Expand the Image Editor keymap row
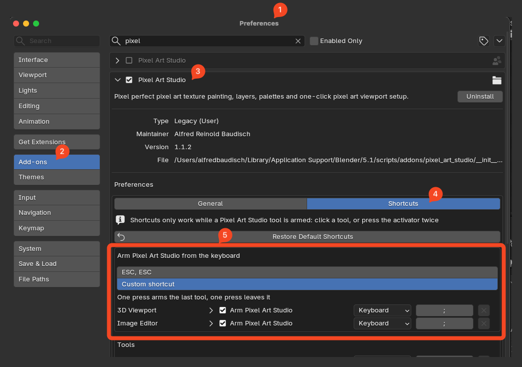This screenshot has height=367, width=522. click(211, 323)
